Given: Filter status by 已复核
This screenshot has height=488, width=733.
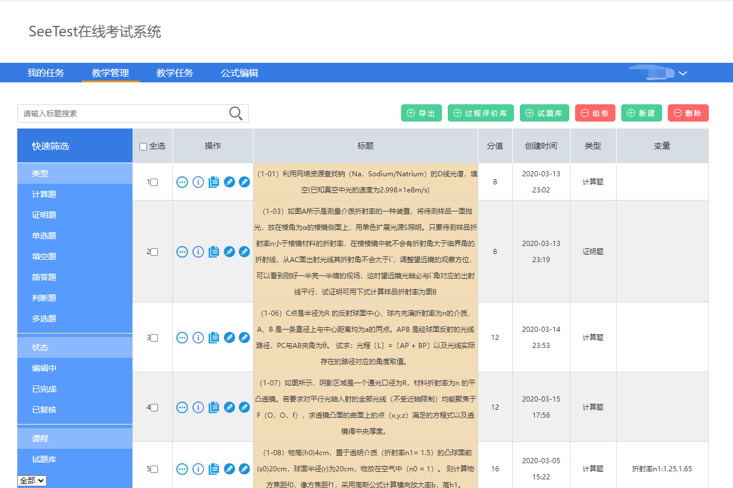Looking at the screenshot, I should point(44,410).
